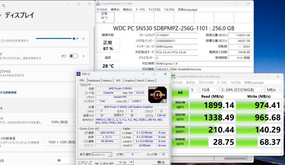Click the firmware field 21160001

click(x=176, y=35)
